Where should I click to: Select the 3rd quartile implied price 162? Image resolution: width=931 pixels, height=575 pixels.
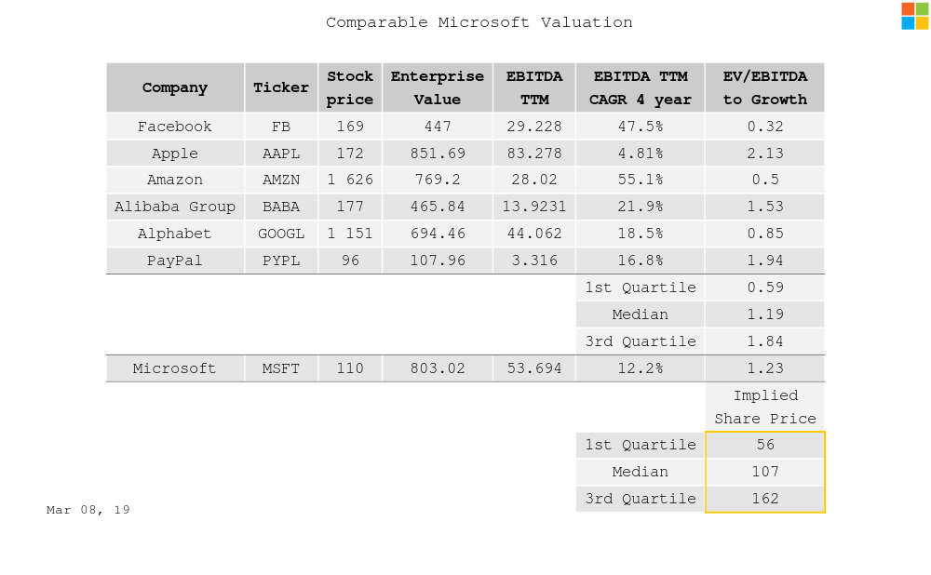pyautogui.click(x=764, y=499)
